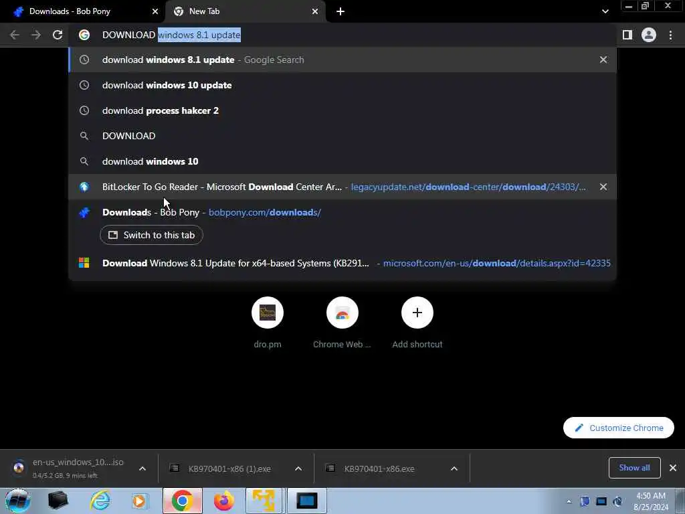Choose suggestion download windows 10 update
This screenshot has height=514, width=685.
coord(342,85)
